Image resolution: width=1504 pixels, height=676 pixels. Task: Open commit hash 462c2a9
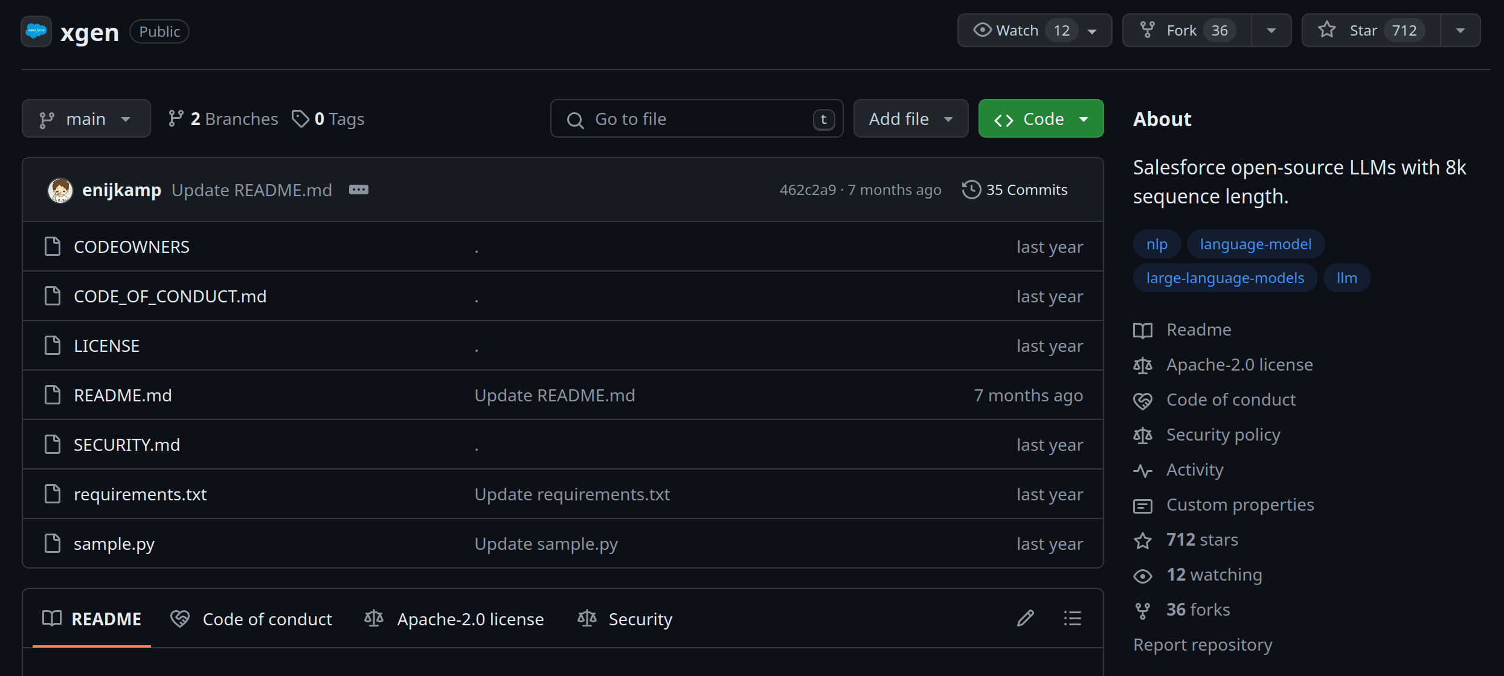[808, 190]
